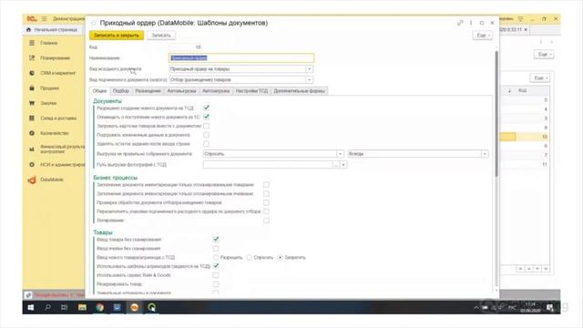Open the Еще menu in the form

(483, 36)
